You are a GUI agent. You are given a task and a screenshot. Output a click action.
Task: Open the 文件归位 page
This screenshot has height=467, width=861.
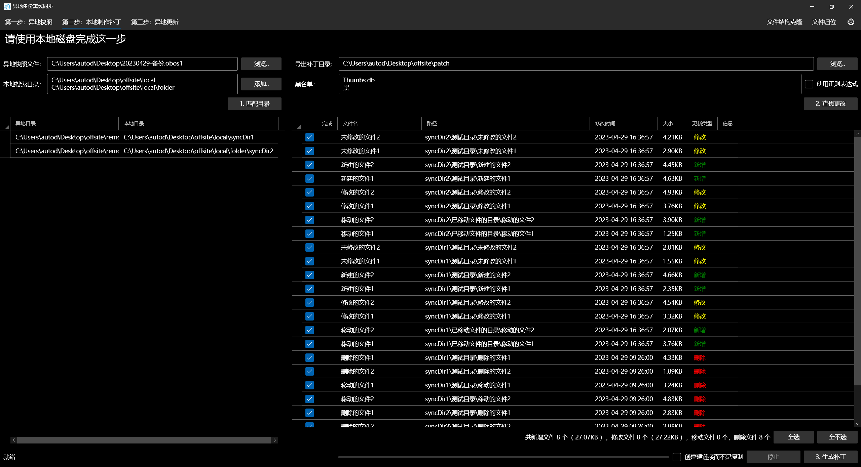pos(824,22)
